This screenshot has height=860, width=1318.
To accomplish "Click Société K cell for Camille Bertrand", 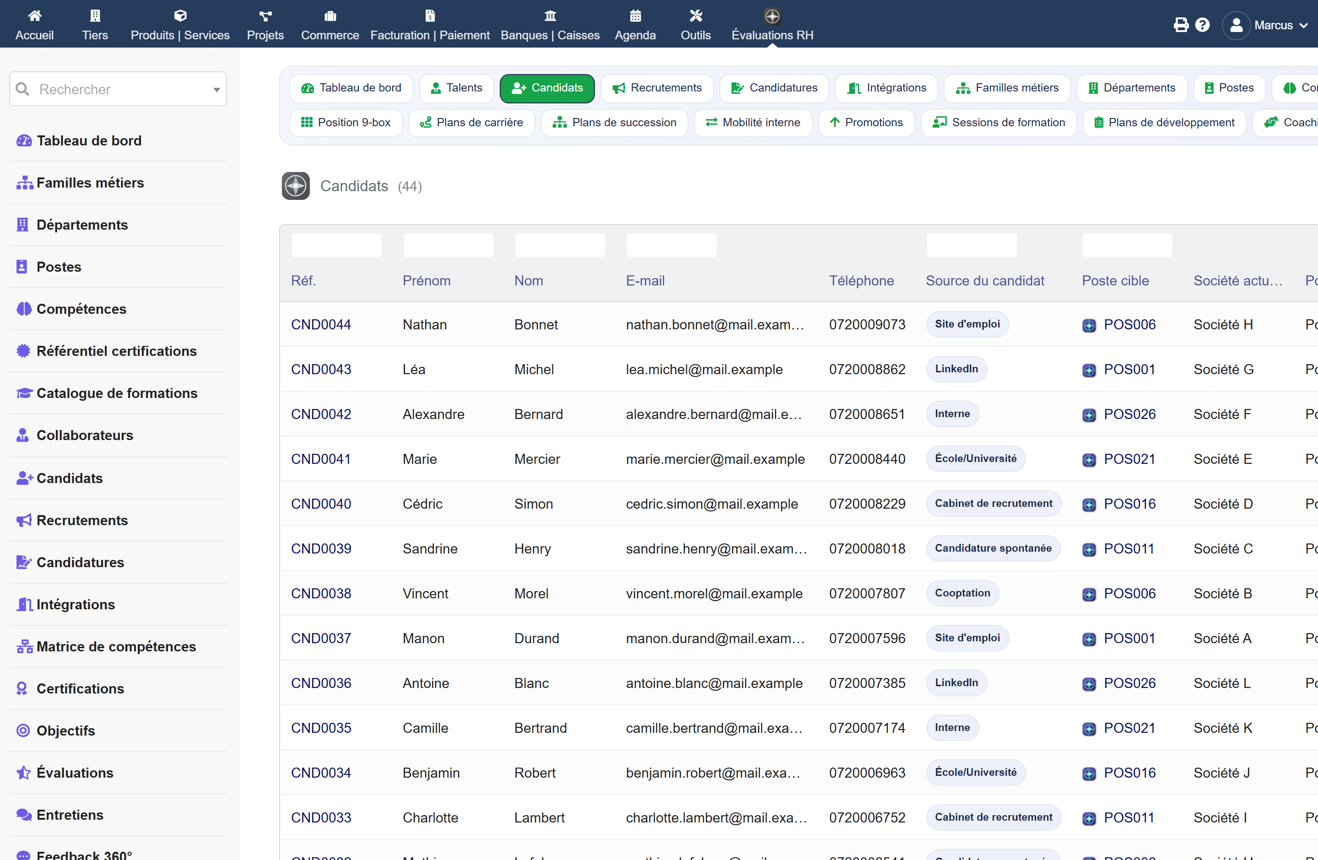I will (1223, 728).
